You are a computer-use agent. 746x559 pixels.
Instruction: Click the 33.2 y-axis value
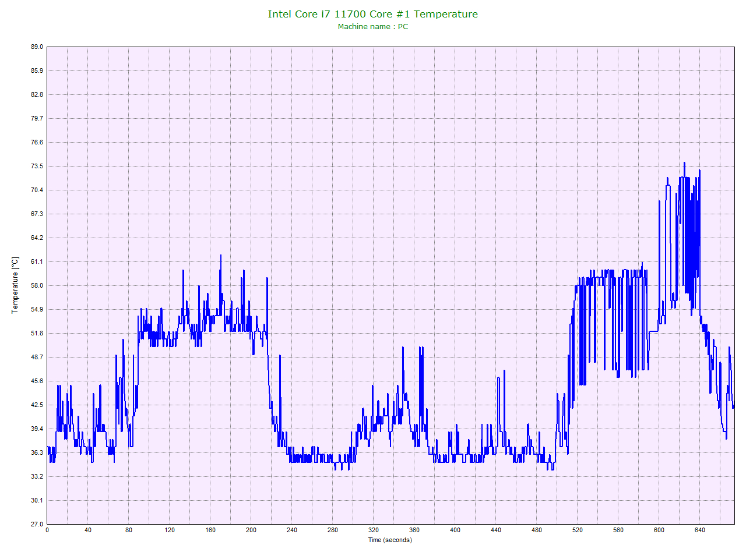click(37, 476)
